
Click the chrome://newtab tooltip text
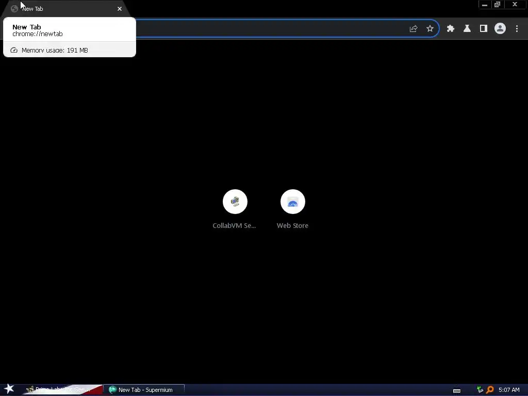[37, 34]
